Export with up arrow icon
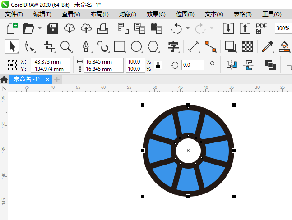 click(245, 28)
